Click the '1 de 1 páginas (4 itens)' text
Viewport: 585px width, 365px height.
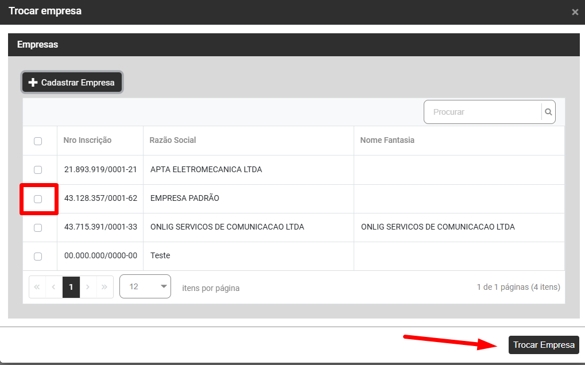(518, 287)
